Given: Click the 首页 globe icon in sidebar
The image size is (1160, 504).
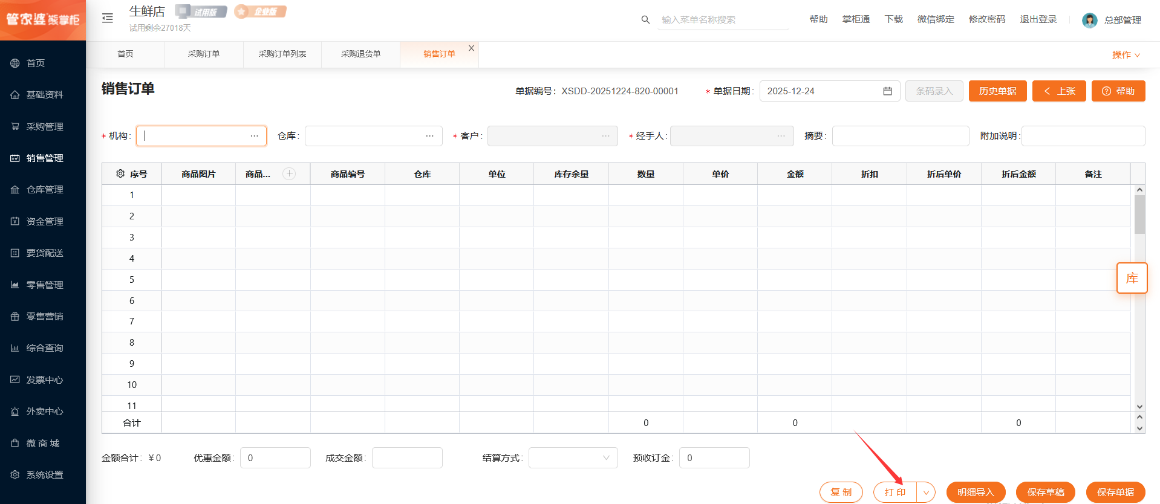Looking at the screenshot, I should click(x=15, y=63).
